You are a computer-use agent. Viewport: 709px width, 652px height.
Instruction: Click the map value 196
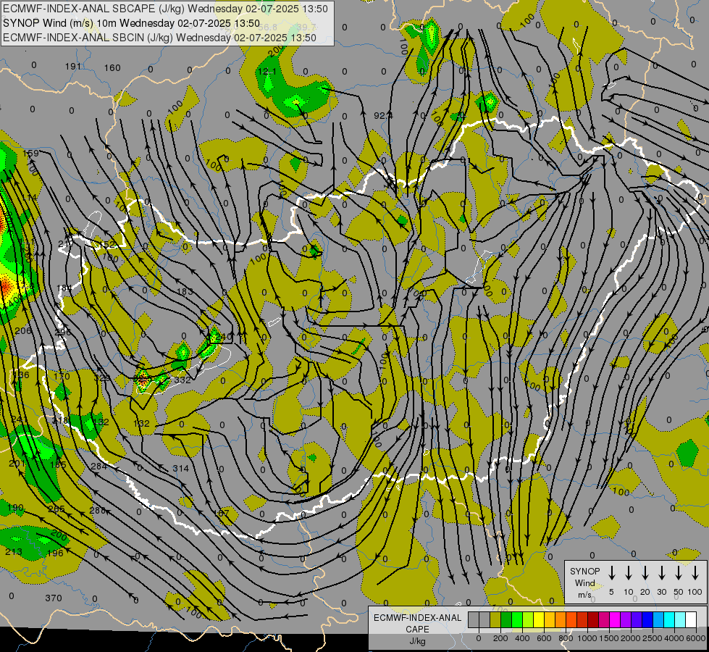click(x=55, y=553)
